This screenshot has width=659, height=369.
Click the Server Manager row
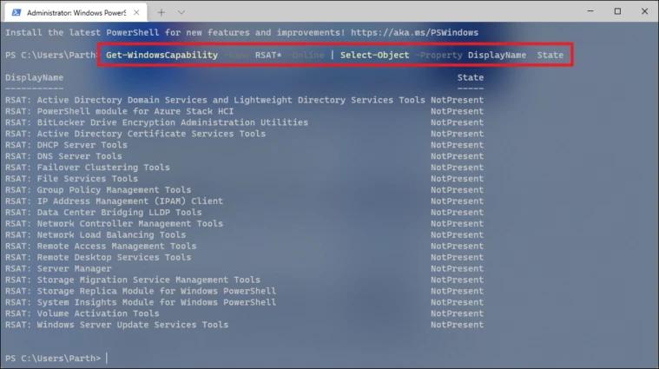coord(245,268)
